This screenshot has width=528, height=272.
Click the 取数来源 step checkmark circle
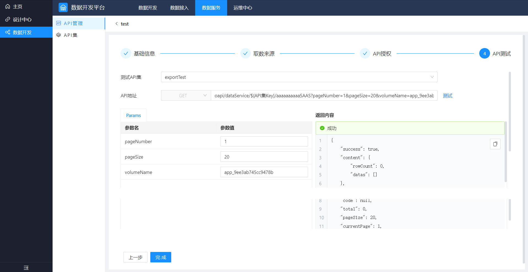[x=245, y=54]
